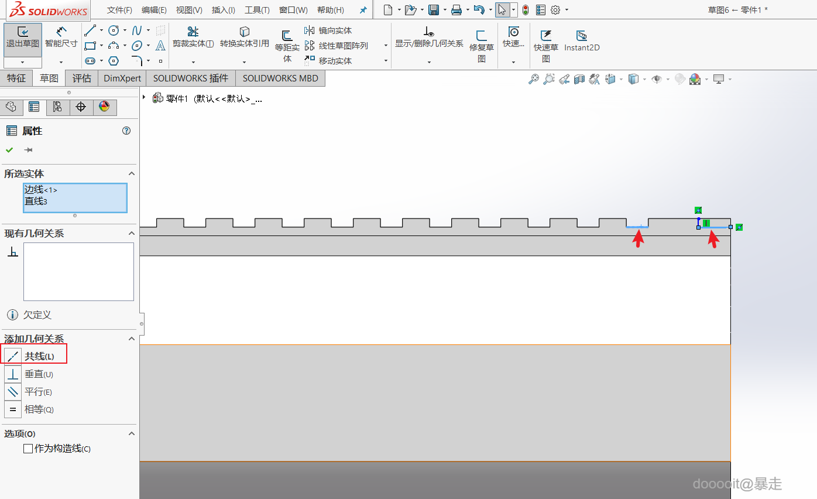The width and height of the screenshot is (817, 499).
Task: Switch to the 特征 tab
Action: point(16,78)
